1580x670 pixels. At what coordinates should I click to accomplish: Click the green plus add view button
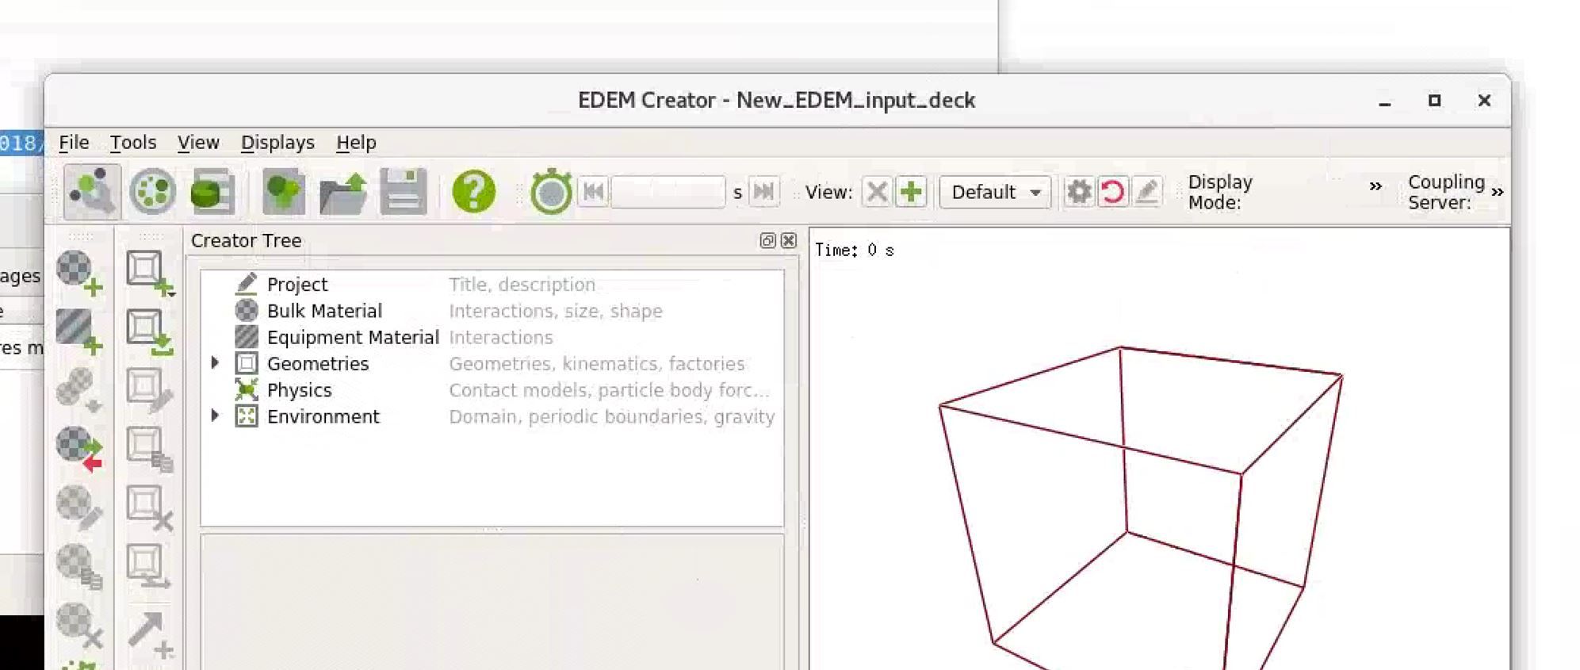[x=911, y=192]
